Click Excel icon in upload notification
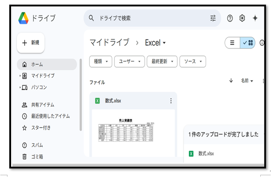The image size is (271, 177). (x=191, y=153)
